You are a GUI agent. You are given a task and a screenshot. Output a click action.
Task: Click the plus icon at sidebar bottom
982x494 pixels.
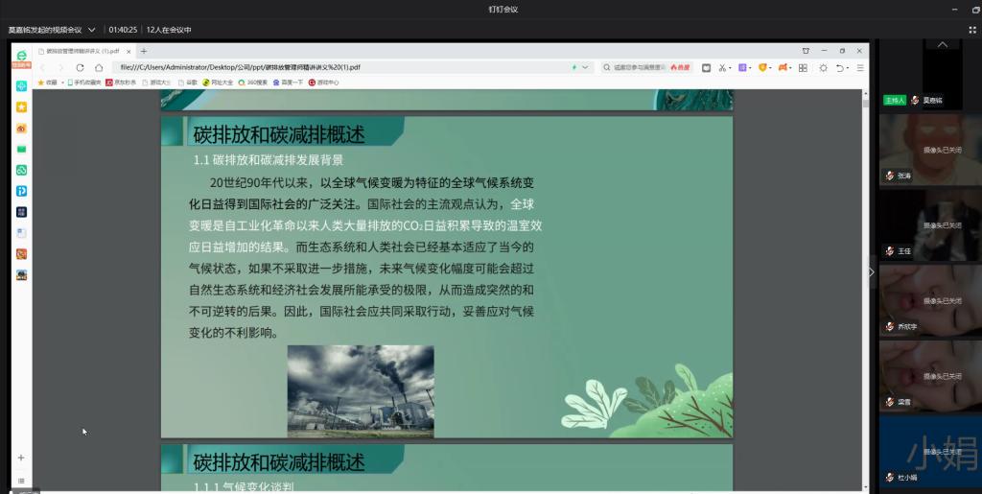tap(21, 458)
